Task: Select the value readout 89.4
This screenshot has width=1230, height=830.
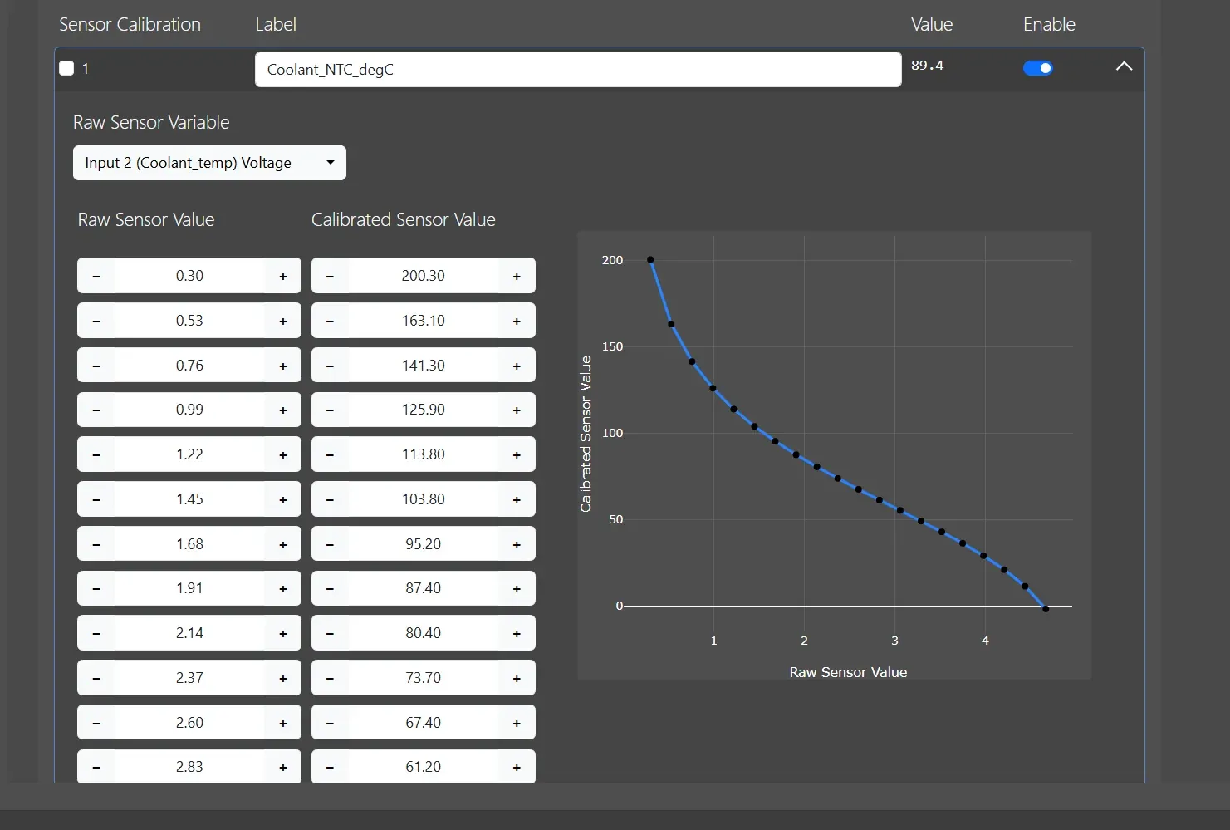Action: [927, 66]
